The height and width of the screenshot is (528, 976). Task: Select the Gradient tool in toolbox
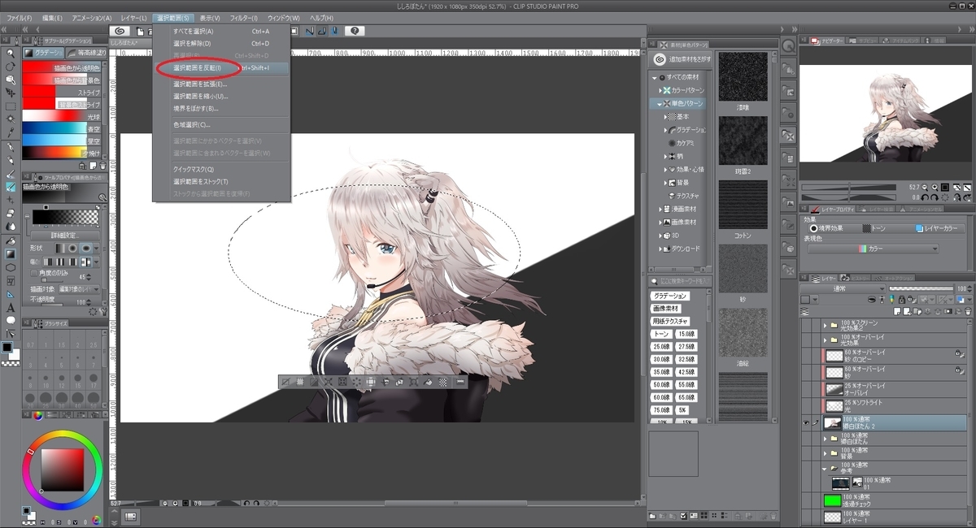11,254
